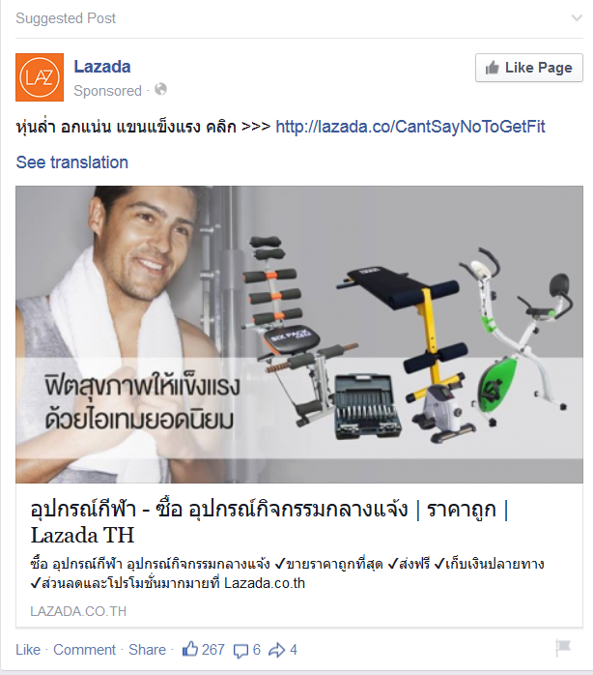
Task: Click the Like Page button
Action: coord(529,68)
